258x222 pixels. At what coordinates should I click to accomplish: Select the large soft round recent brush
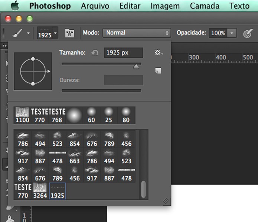[74, 115]
